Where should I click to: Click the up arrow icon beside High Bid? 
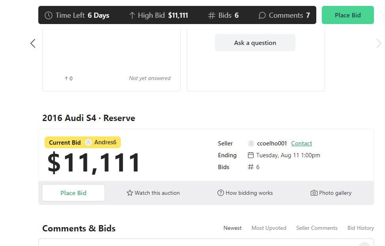[132, 15]
